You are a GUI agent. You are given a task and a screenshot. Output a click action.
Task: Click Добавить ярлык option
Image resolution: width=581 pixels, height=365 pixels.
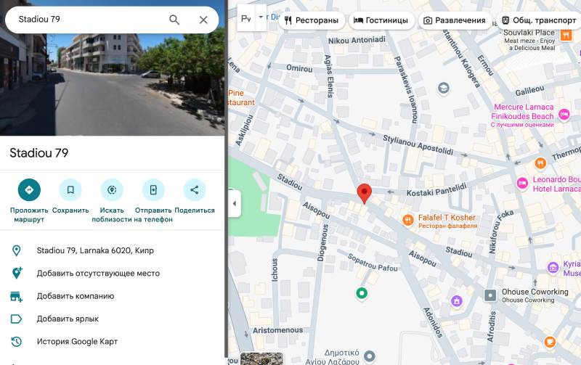[68, 319]
